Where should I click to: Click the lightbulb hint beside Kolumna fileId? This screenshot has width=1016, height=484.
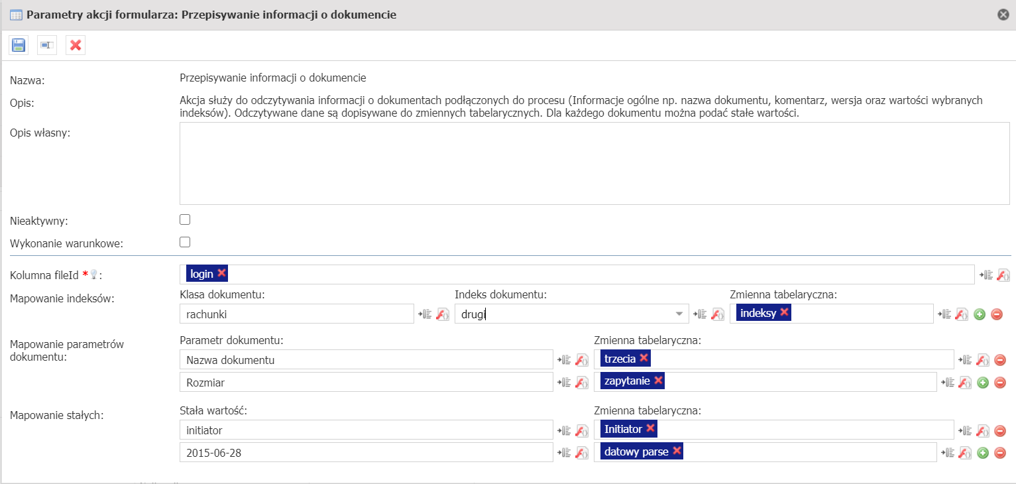[x=93, y=274]
